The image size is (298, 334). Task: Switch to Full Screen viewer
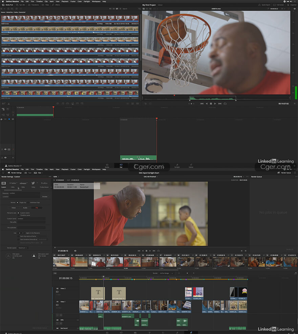click(x=279, y=5)
